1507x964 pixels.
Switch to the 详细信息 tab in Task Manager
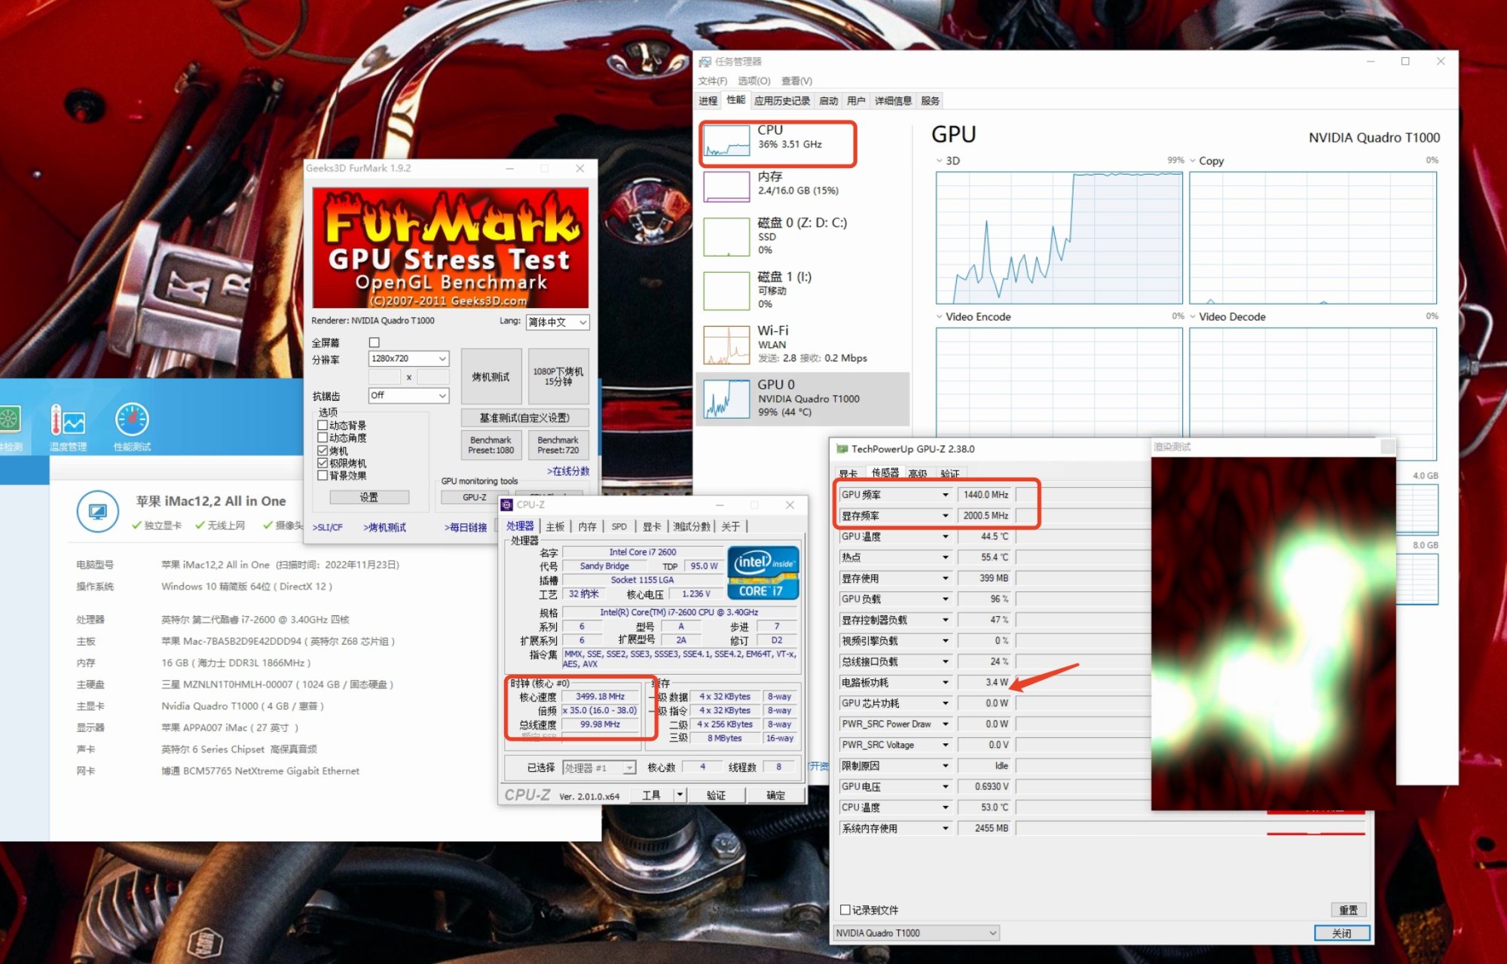pyautogui.click(x=893, y=101)
